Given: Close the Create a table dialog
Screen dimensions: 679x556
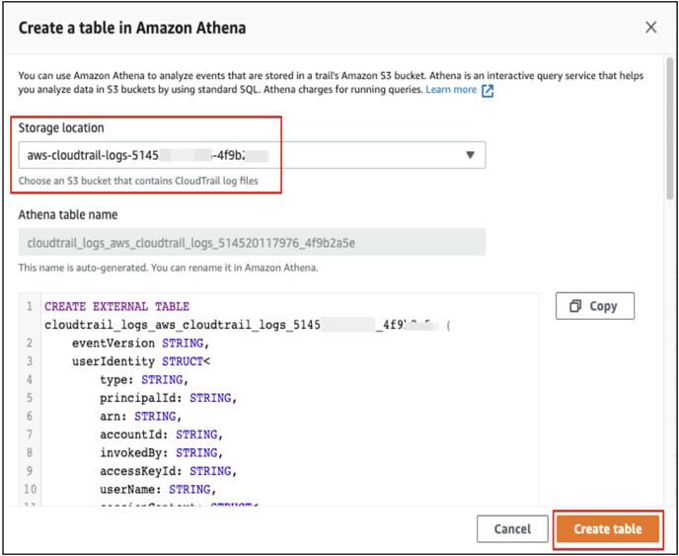Looking at the screenshot, I should point(650,28).
